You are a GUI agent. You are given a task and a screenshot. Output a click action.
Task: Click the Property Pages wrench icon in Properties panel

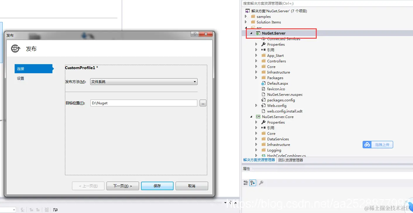pyautogui.click(x=261, y=183)
